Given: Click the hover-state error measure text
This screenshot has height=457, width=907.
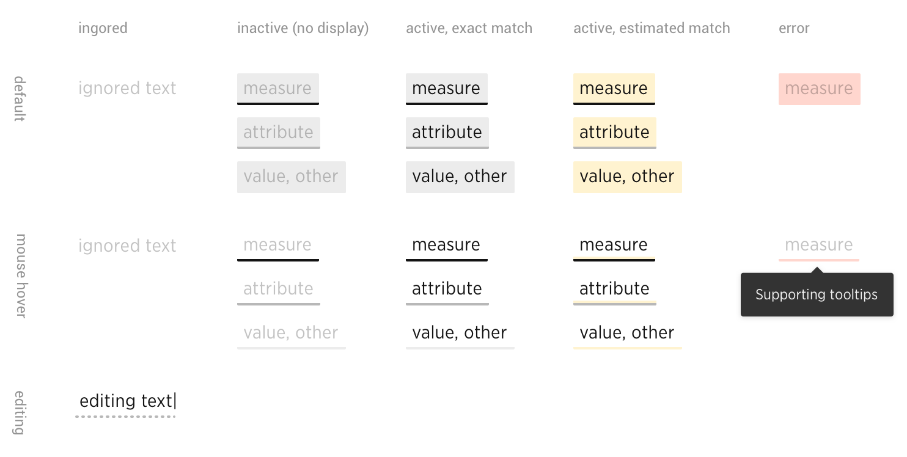Looking at the screenshot, I should tap(819, 246).
